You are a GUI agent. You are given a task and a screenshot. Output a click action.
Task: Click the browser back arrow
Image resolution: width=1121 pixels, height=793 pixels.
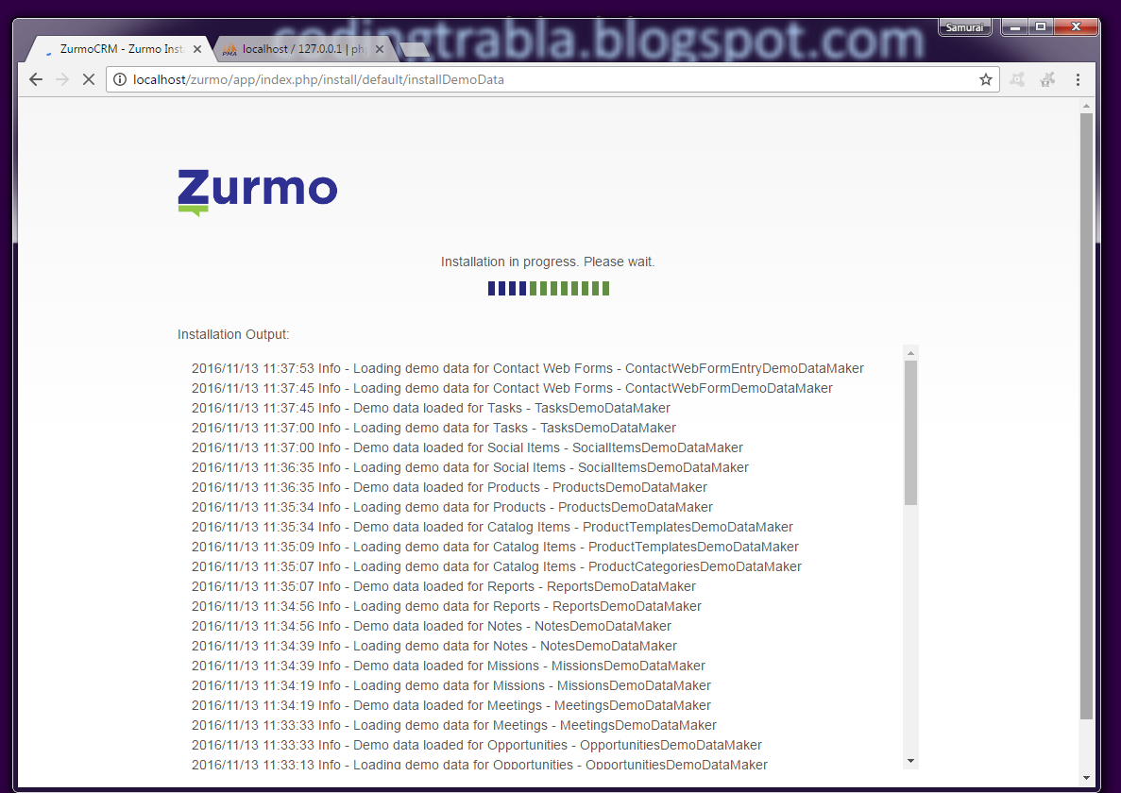[36, 79]
